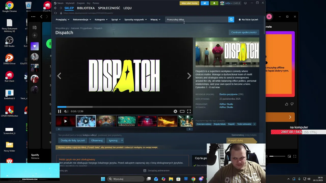Viewport: 326px width, 183px height.
Task: Click Dodaj do listy życzeń
Action: click(73, 140)
